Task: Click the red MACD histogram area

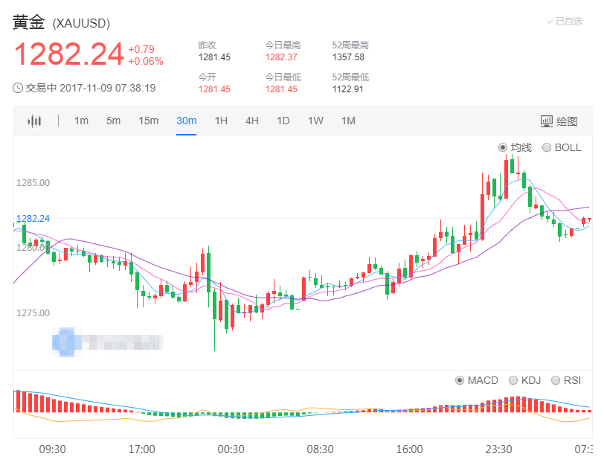Action: coord(513,406)
